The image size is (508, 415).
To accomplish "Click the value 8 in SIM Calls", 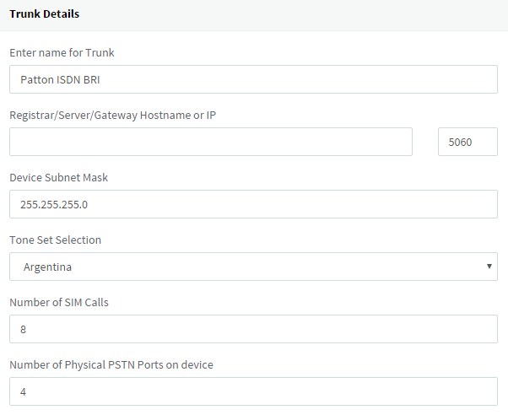I will pos(24,330).
